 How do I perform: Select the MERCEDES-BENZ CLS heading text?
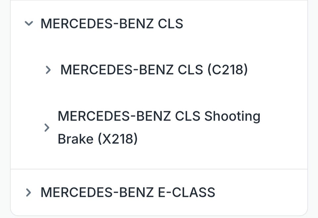112,24
